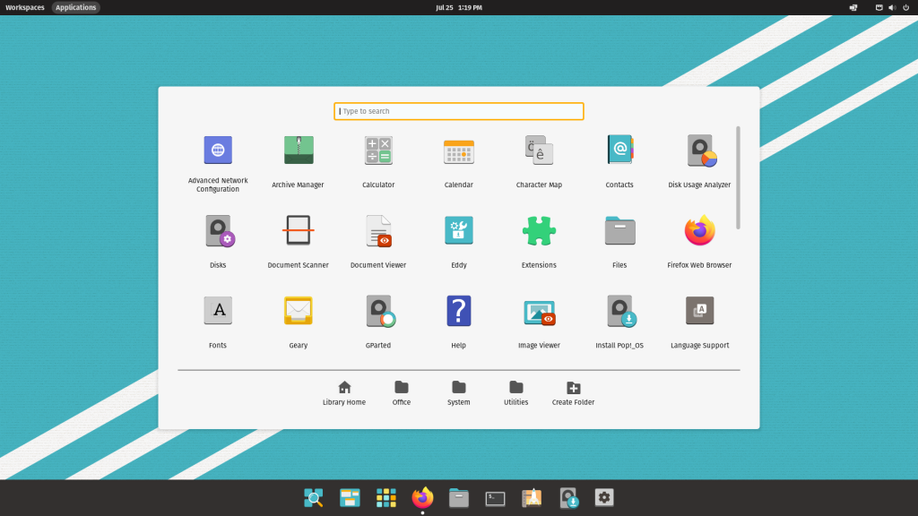Click the Type to search field
918x516 pixels.
(x=458, y=111)
